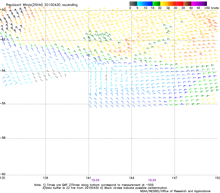Click the green 15-20 knots legend segment

156,4
